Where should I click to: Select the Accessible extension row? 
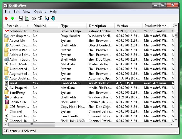tap(89, 40)
